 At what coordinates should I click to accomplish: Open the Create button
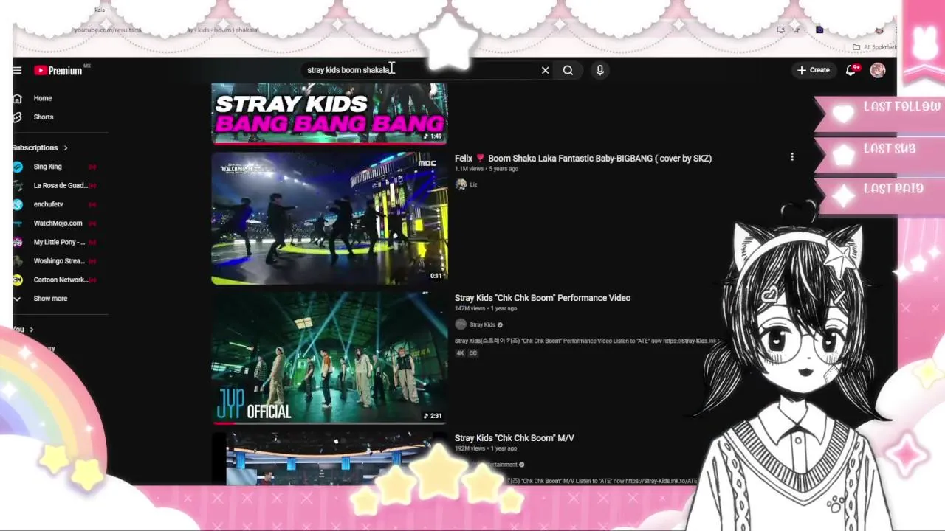pos(814,70)
